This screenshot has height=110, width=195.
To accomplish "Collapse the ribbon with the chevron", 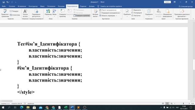I will click(x=193, y=19).
